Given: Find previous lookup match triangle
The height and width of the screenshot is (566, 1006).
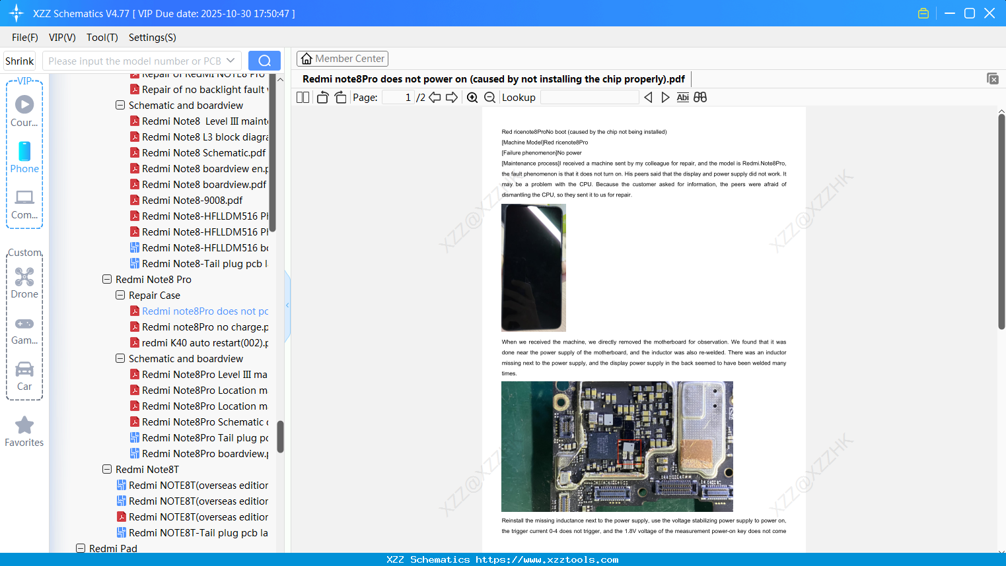Looking at the screenshot, I should point(648,98).
